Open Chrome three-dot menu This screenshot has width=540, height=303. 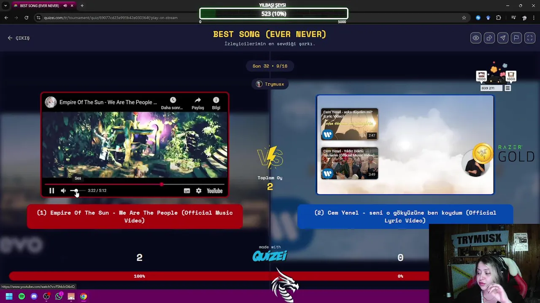click(x=535, y=18)
